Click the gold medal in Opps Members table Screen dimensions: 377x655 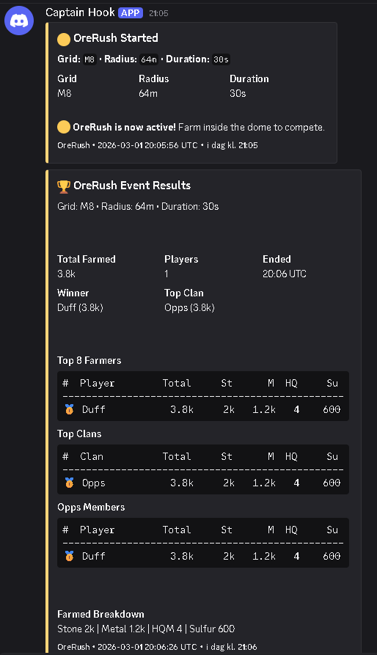coord(69,556)
